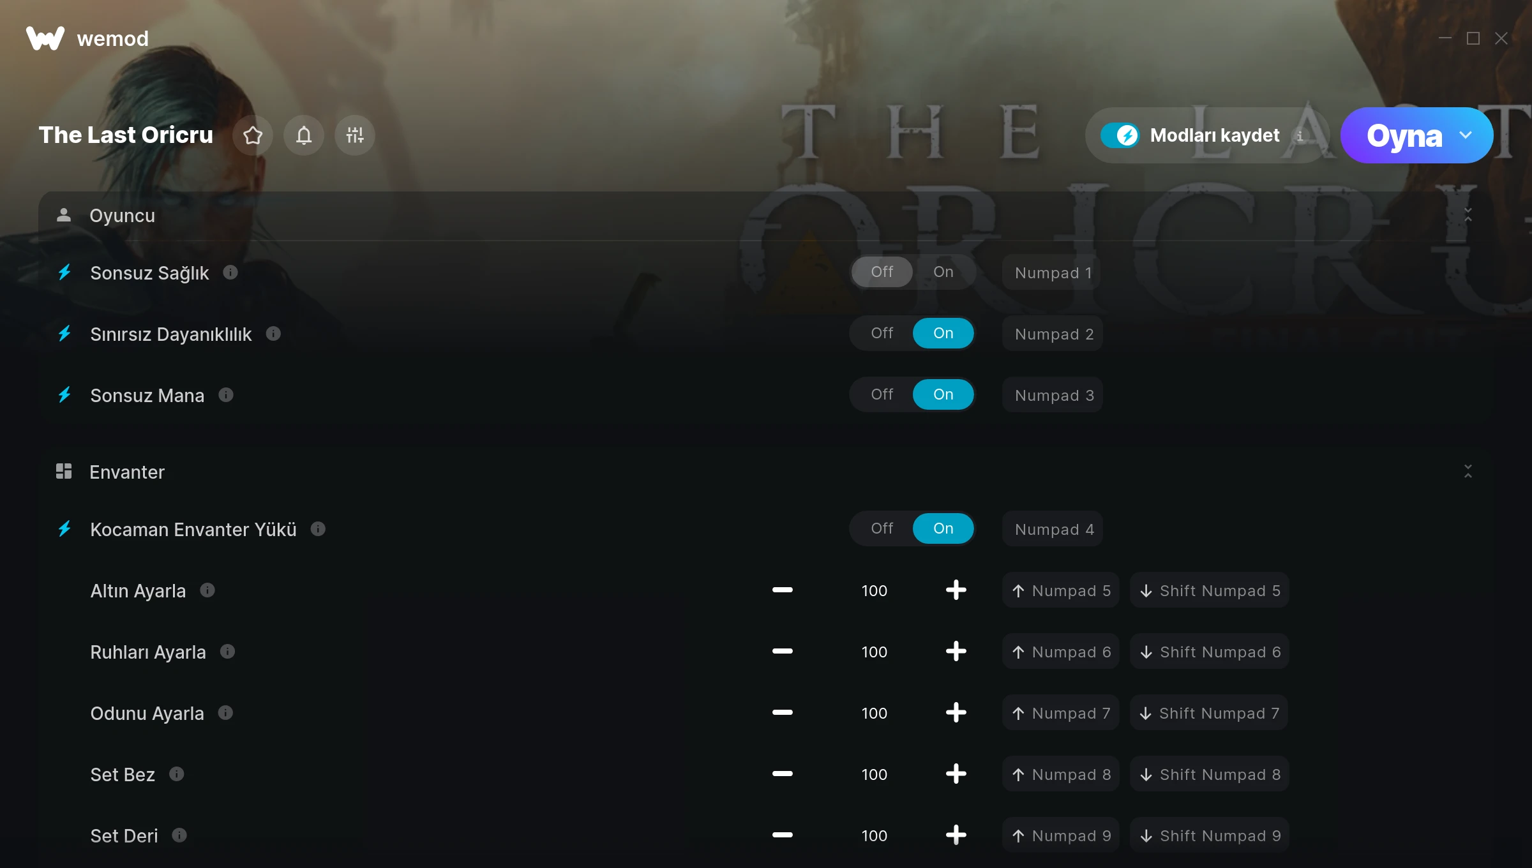1532x868 pixels.
Task: Click the Odunu Ayarla value field
Action: click(874, 713)
